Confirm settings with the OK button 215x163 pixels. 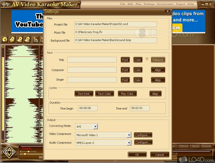[137, 154]
